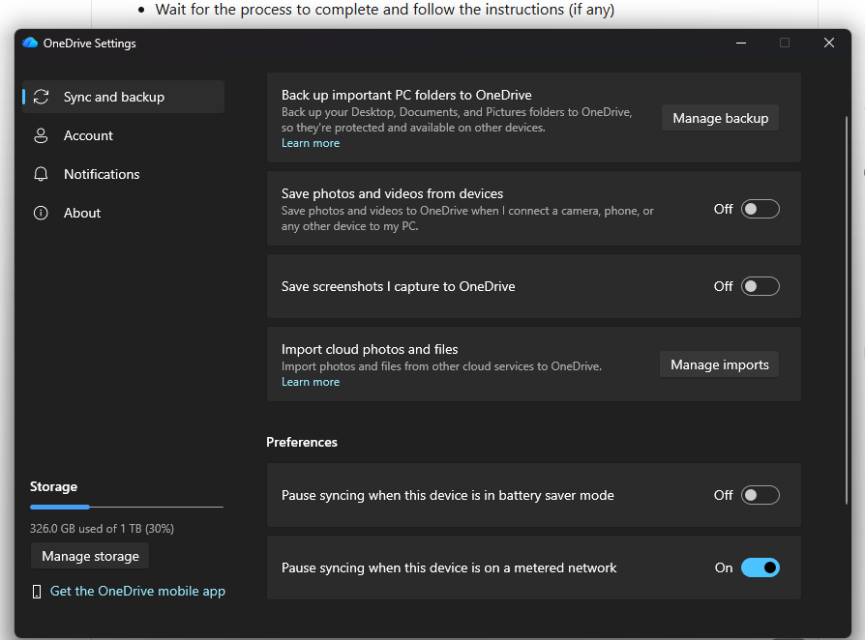Viewport: 865px width, 640px height.
Task: Click the Manage imports button
Action: coord(719,364)
